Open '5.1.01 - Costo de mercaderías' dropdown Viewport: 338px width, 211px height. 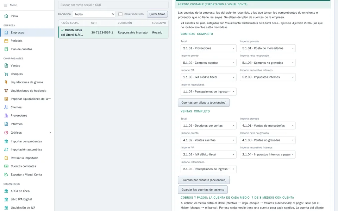click(x=268, y=48)
